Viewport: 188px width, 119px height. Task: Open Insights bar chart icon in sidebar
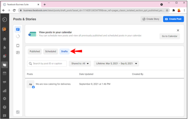[x=5, y=91]
